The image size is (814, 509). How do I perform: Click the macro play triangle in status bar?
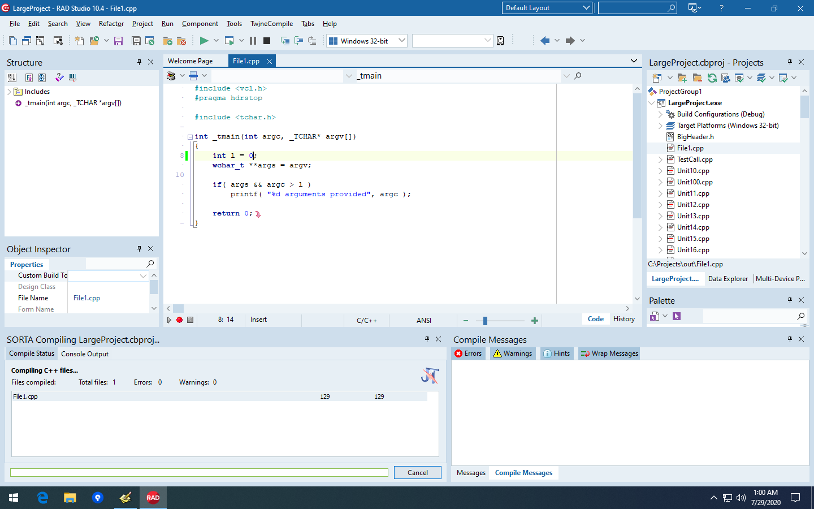coord(169,320)
